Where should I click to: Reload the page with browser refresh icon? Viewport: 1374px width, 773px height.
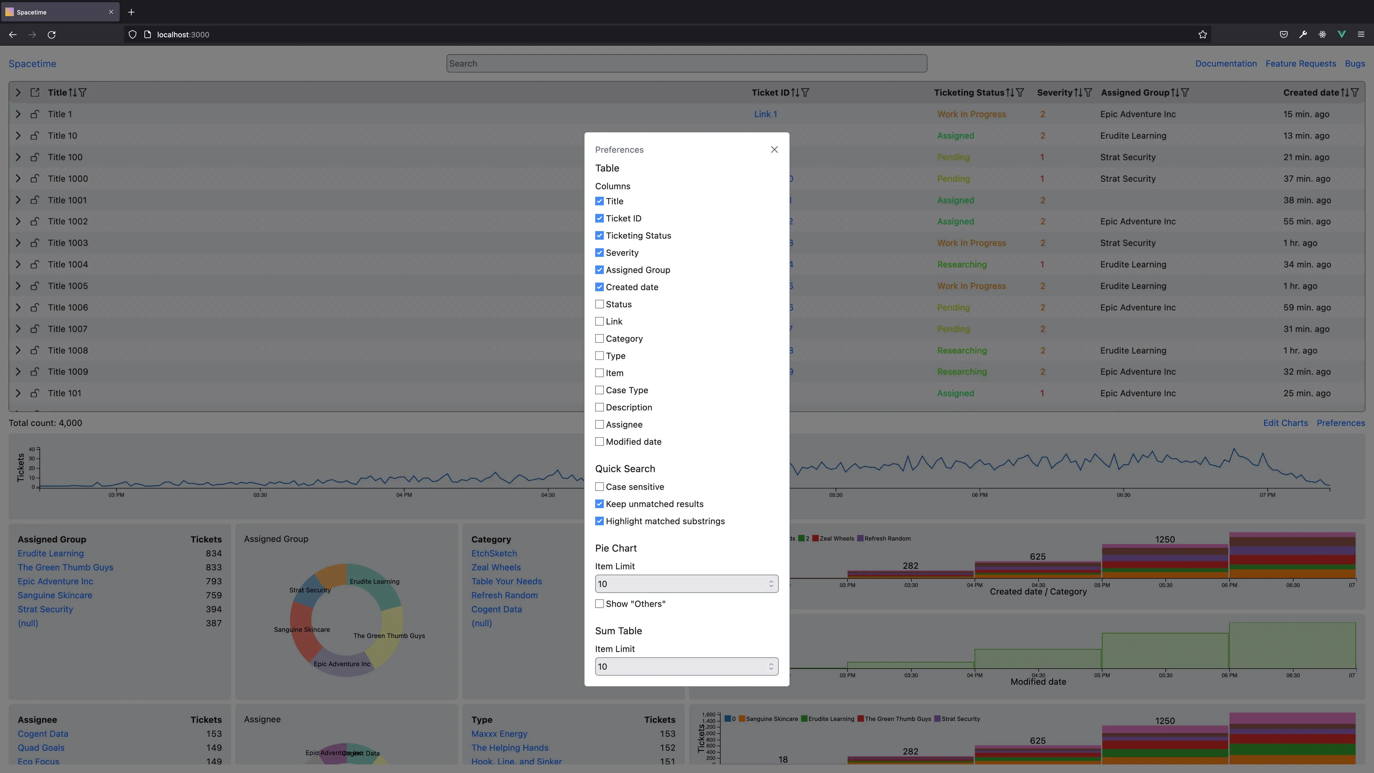pyautogui.click(x=52, y=35)
